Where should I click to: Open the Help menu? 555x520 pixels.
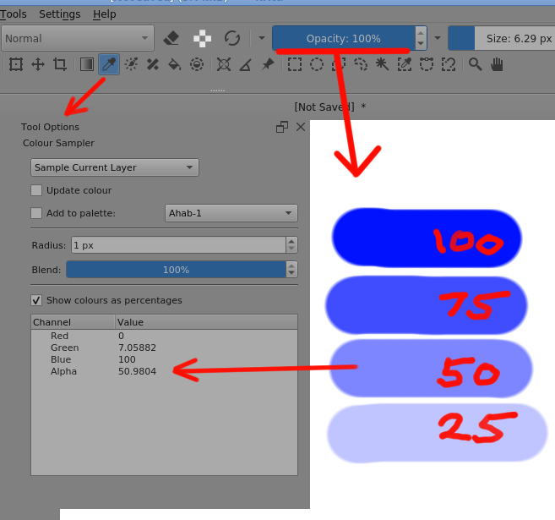[105, 14]
